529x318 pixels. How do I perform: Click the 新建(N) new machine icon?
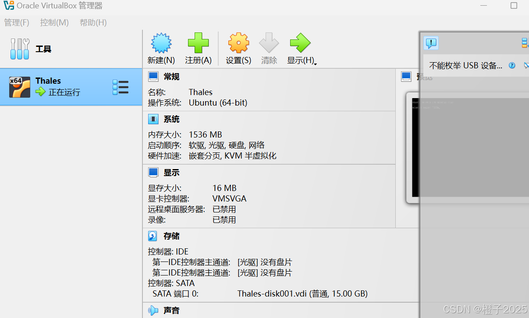point(161,43)
